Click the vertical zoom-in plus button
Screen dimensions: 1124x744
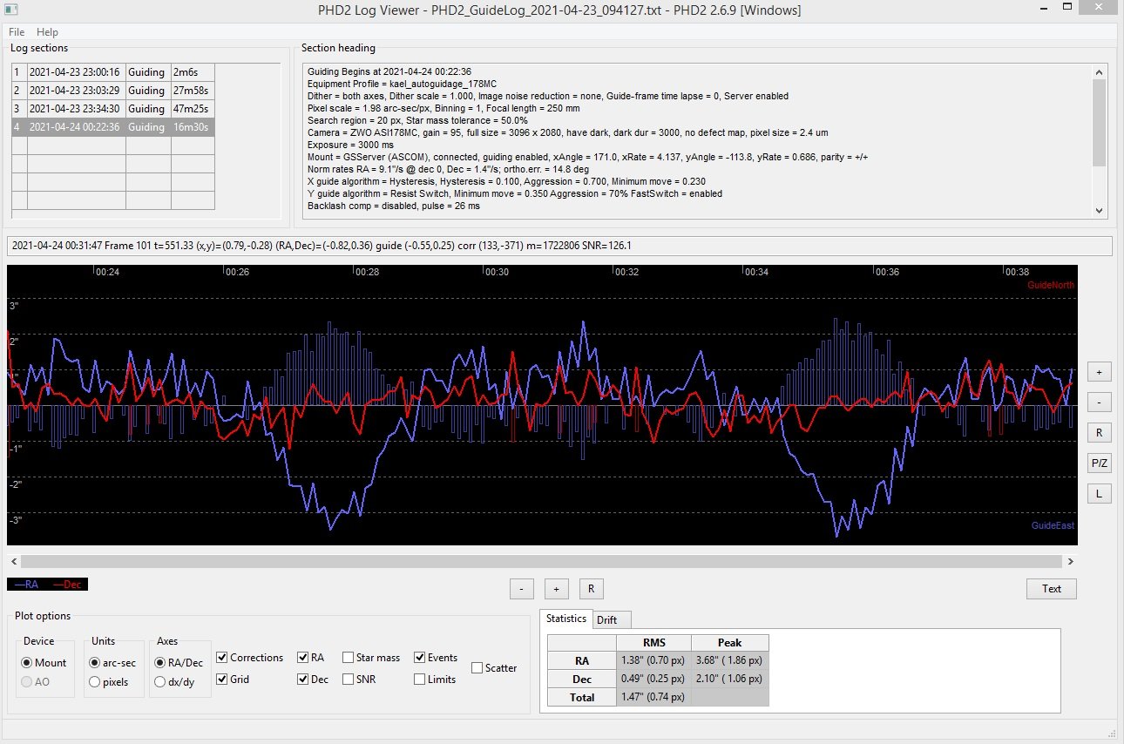[1099, 372]
